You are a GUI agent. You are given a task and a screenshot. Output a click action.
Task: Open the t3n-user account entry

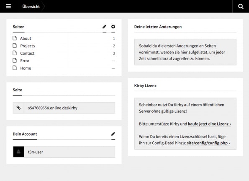tap(64, 152)
